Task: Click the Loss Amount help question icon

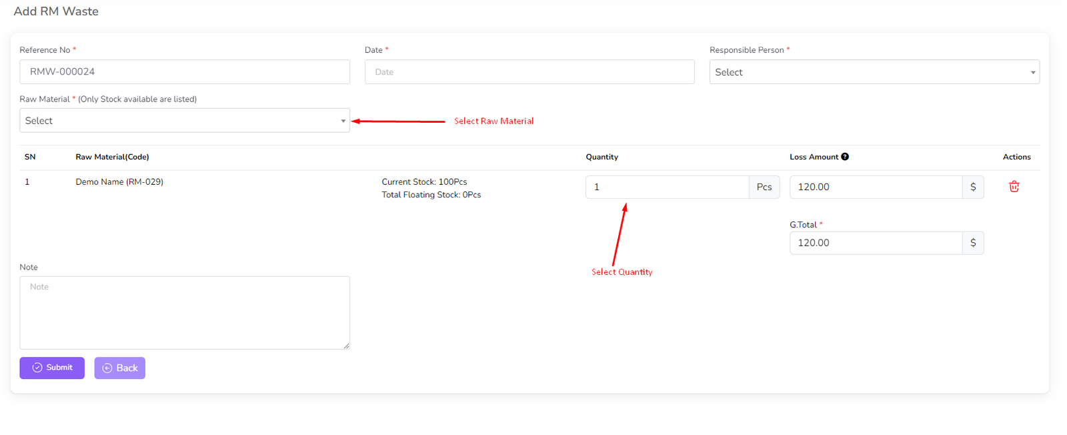Action: point(845,157)
